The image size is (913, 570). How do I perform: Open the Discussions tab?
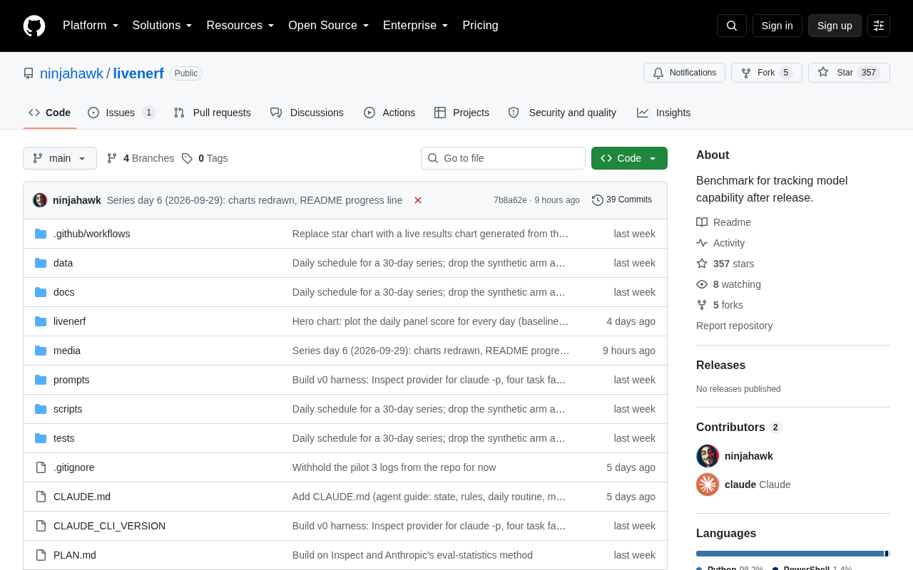[307, 113]
